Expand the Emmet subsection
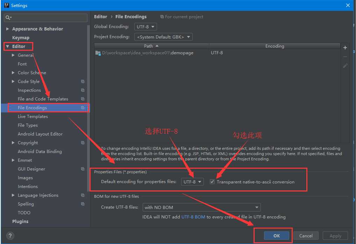 click(13, 160)
